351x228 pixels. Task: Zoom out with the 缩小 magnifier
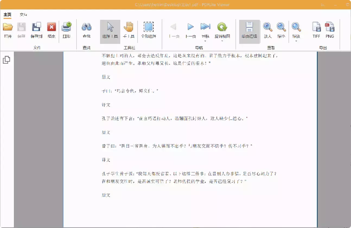click(281, 30)
